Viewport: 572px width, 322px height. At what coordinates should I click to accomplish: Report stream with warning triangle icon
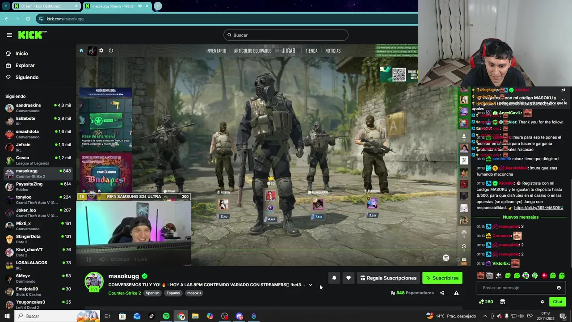(x=456, y=293)
